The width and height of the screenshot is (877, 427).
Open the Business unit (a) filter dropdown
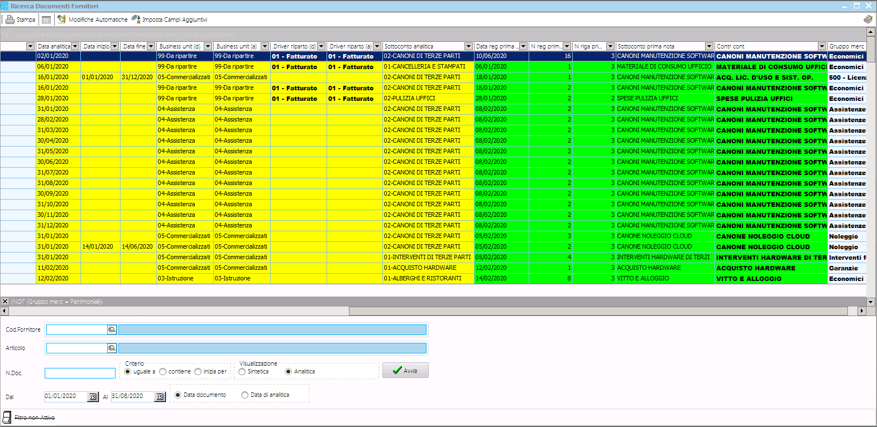[x=265, y=46]
